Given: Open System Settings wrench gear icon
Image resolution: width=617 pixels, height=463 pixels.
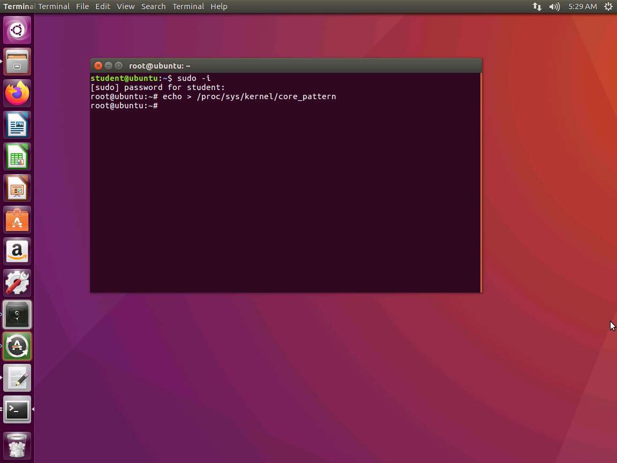Looking at the screenshot, I should tap(17, 283).
